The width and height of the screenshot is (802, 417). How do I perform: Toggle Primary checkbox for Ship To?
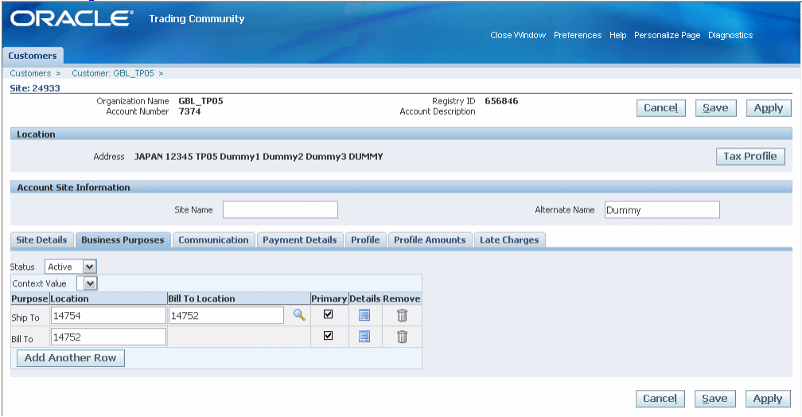click(329, 314)
